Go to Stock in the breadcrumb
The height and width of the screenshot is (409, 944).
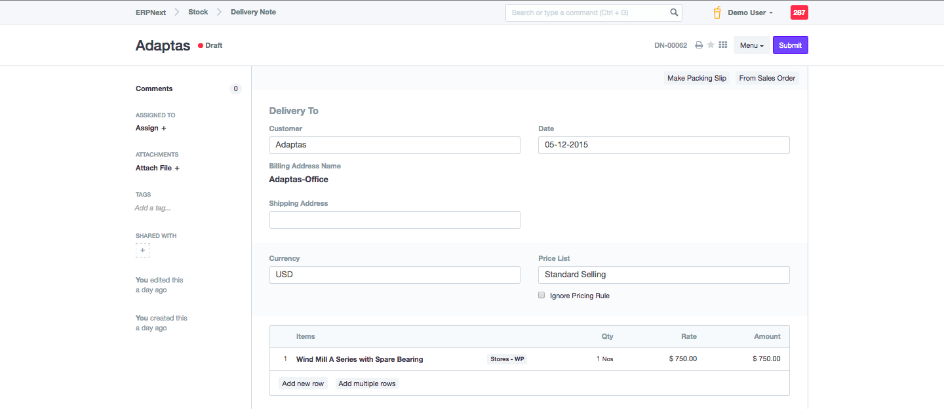[198, 12]
